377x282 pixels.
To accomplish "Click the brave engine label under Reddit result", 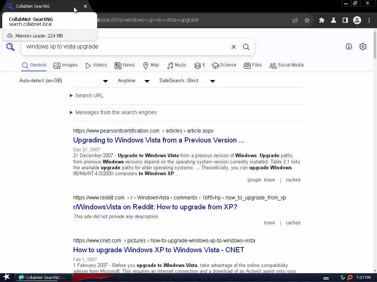I will [x=269, y=223].
